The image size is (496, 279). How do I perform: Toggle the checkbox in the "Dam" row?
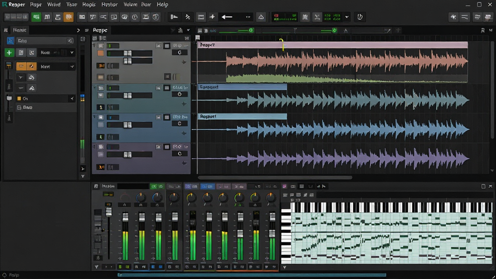coord(19,108)
